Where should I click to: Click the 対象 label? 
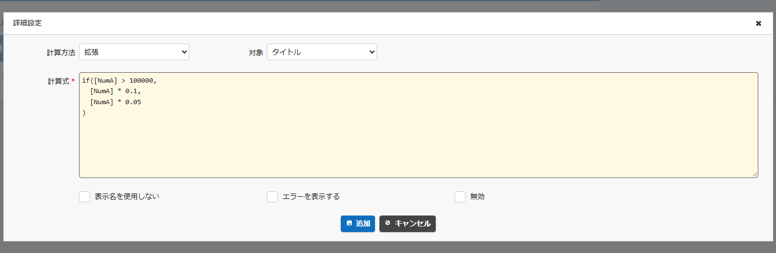tap(256, 53)
